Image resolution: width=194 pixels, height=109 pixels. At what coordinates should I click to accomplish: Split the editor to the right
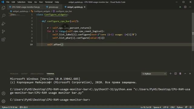point(185,7)
